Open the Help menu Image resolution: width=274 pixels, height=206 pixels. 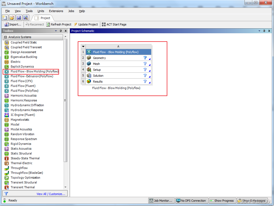(82, 11)
